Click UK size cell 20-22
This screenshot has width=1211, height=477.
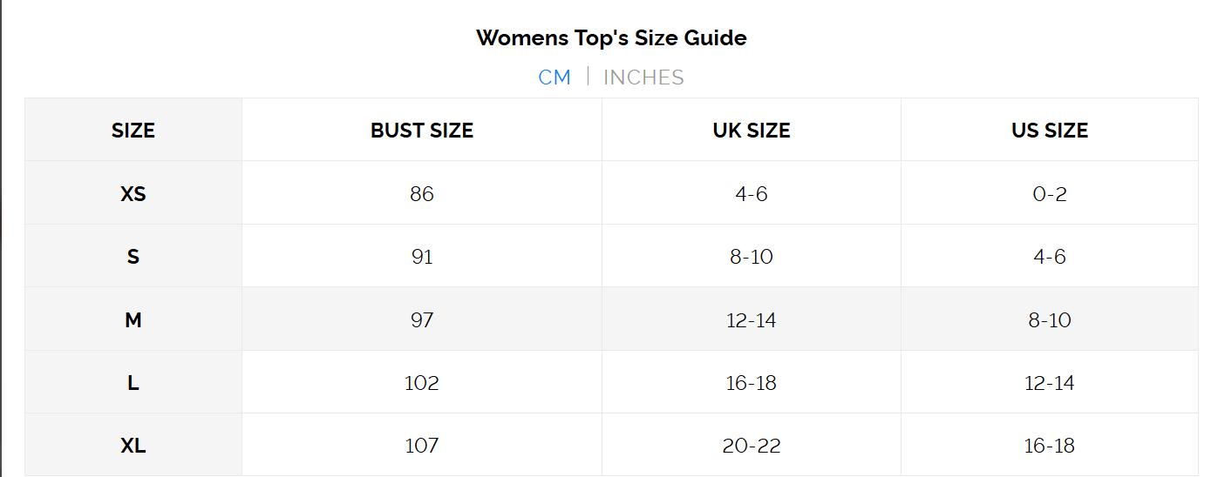[x=751, y=446]
